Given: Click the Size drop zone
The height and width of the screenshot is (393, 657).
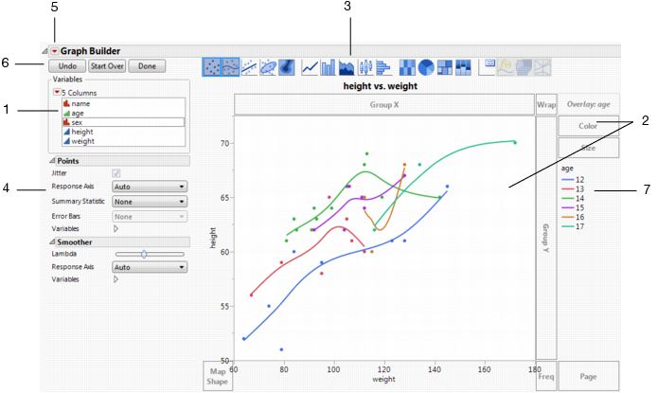Looking at the screenshot, I should pyautogui.click(x=588, y=148).
